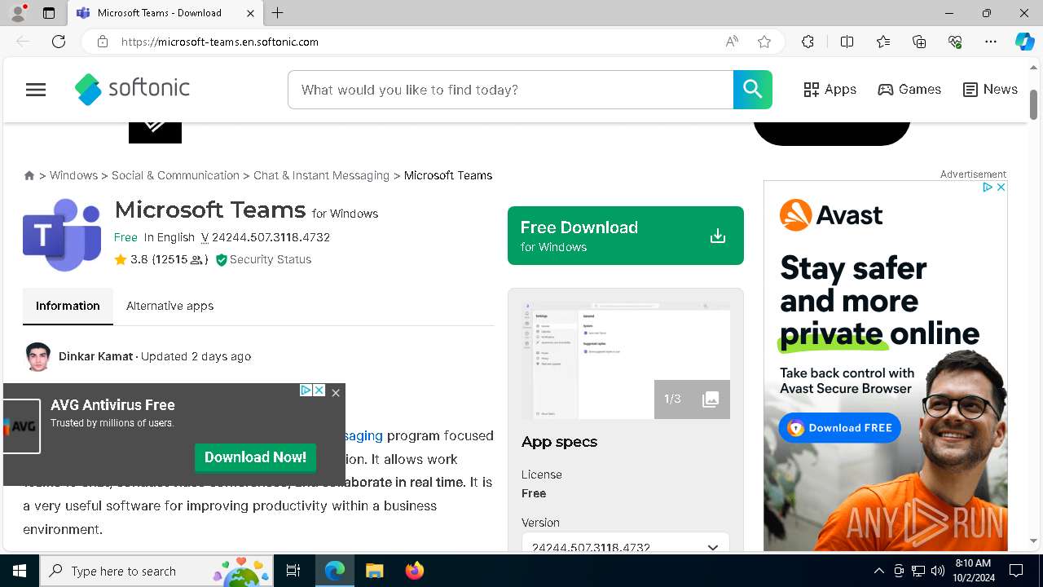Open the Windows Start menu
Image resolution: width=1043 pixels, height=587 pixels.
[20, 571]
